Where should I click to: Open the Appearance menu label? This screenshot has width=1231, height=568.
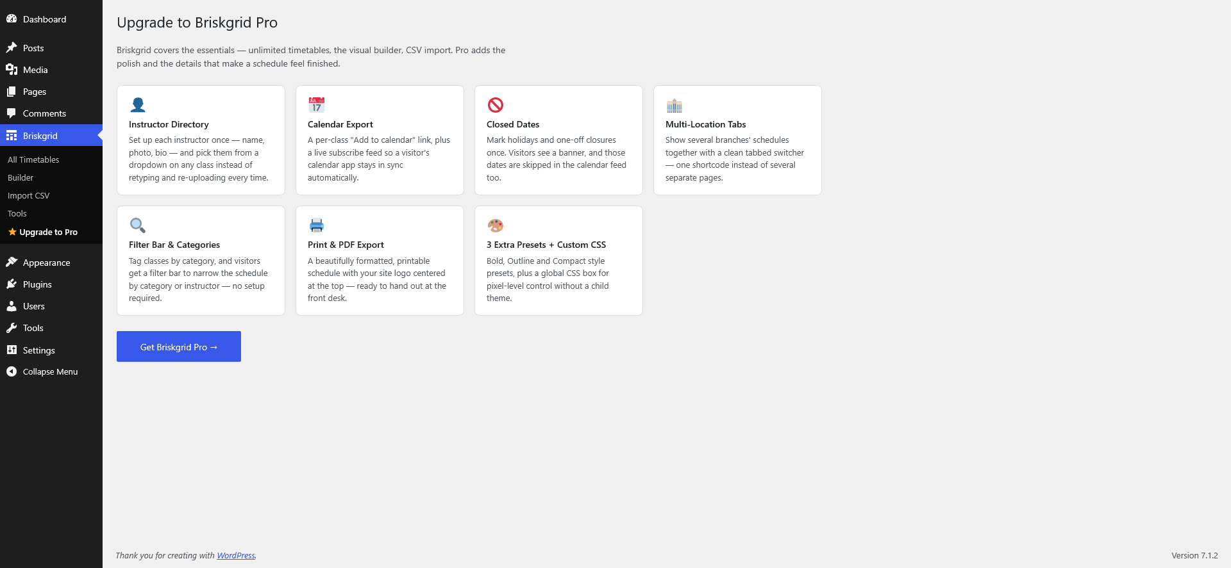point(47,263)
